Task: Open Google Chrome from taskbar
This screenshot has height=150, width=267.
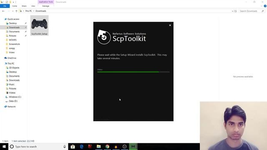Action: (107, 146)
